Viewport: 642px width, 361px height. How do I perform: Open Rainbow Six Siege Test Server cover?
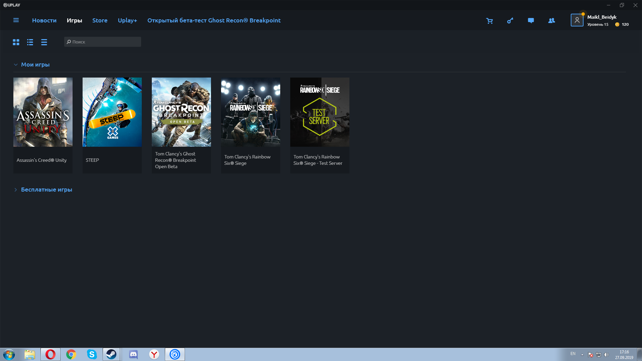click(320, 112)
